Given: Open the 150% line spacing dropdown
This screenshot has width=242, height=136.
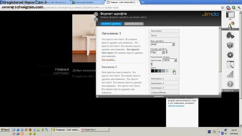Looking at the screenshot, I should tap(170, 60).
